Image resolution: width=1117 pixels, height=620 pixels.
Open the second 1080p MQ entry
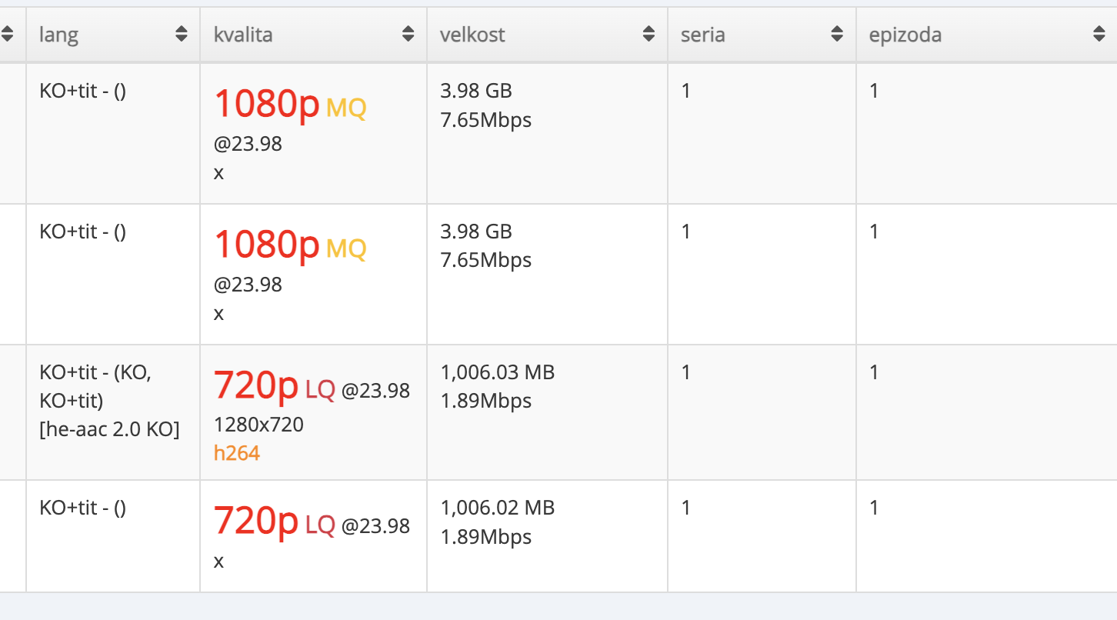(290, 245)
